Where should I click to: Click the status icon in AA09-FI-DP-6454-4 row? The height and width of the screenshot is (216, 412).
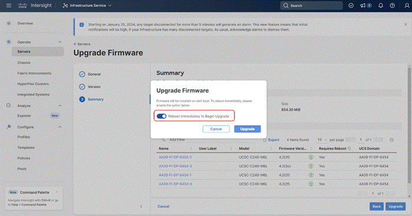point(311,184)
